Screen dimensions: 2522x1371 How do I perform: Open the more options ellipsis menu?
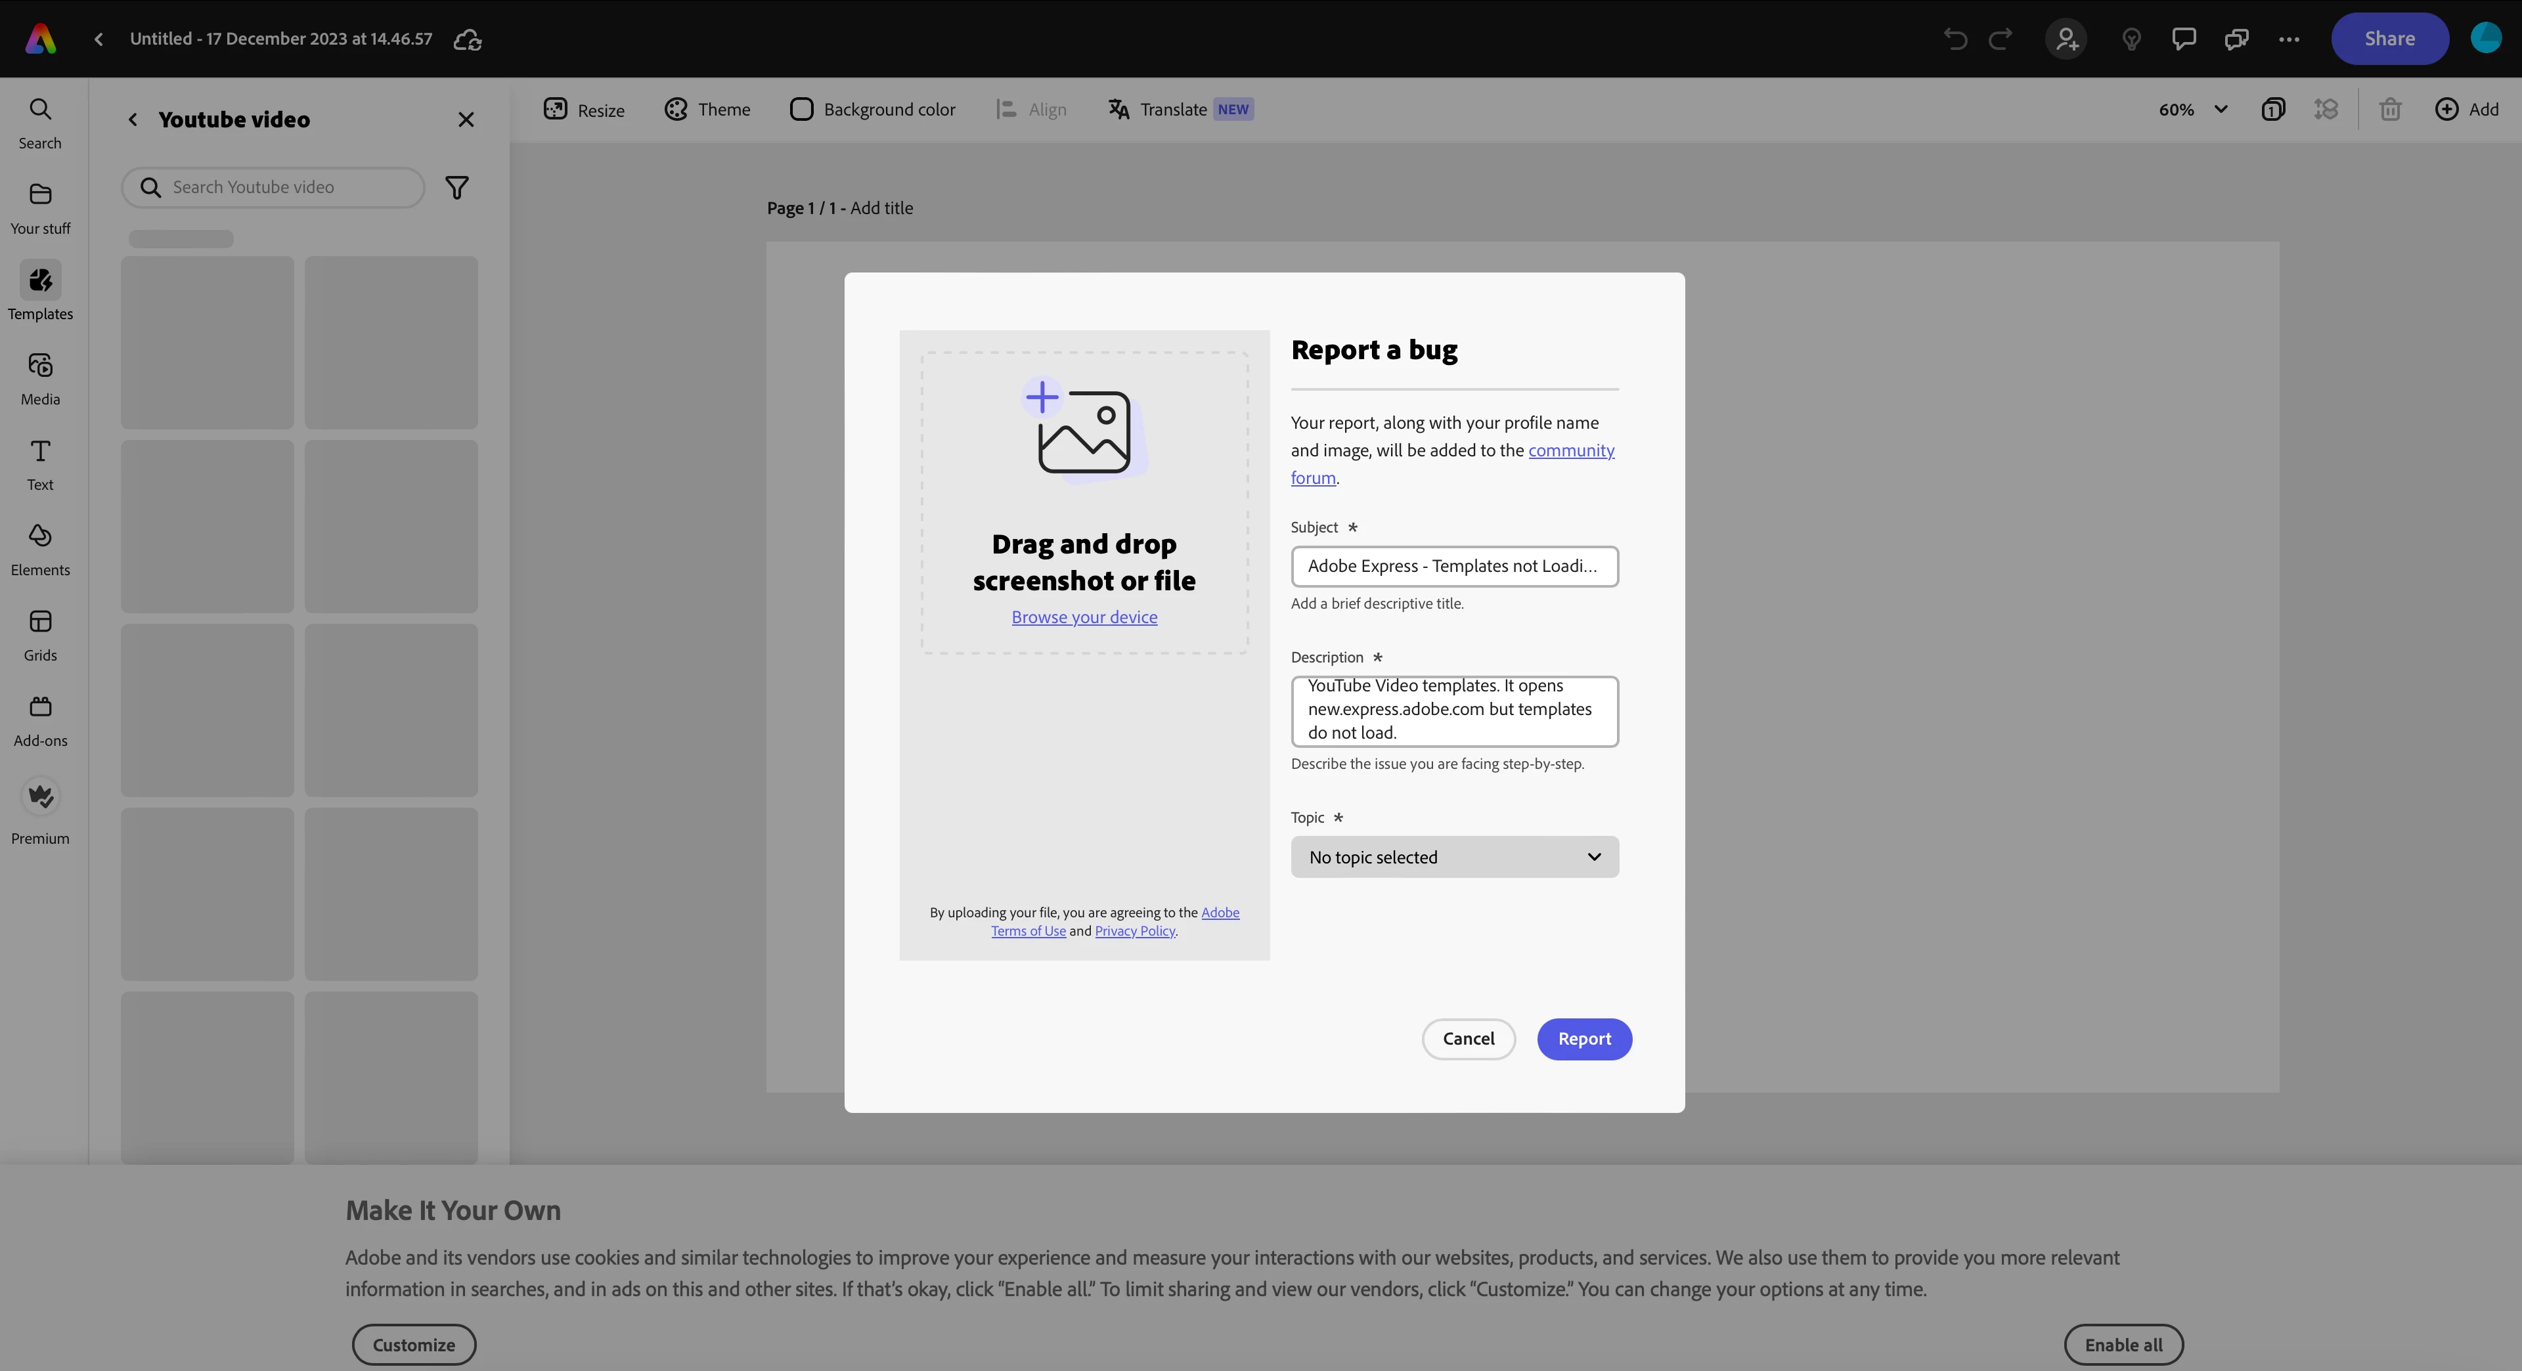2289,39
